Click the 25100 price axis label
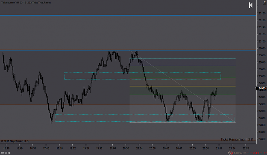Viewport: 267px width, 155px height. click(262, 41)
